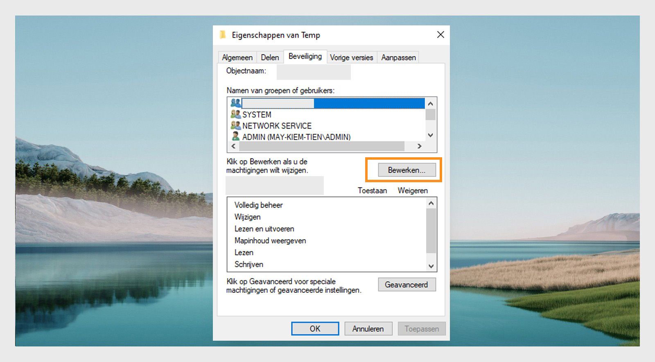This screenshot has width=655, height=362.
Task: Switch to the Delen tab
Action: point(270,57)
